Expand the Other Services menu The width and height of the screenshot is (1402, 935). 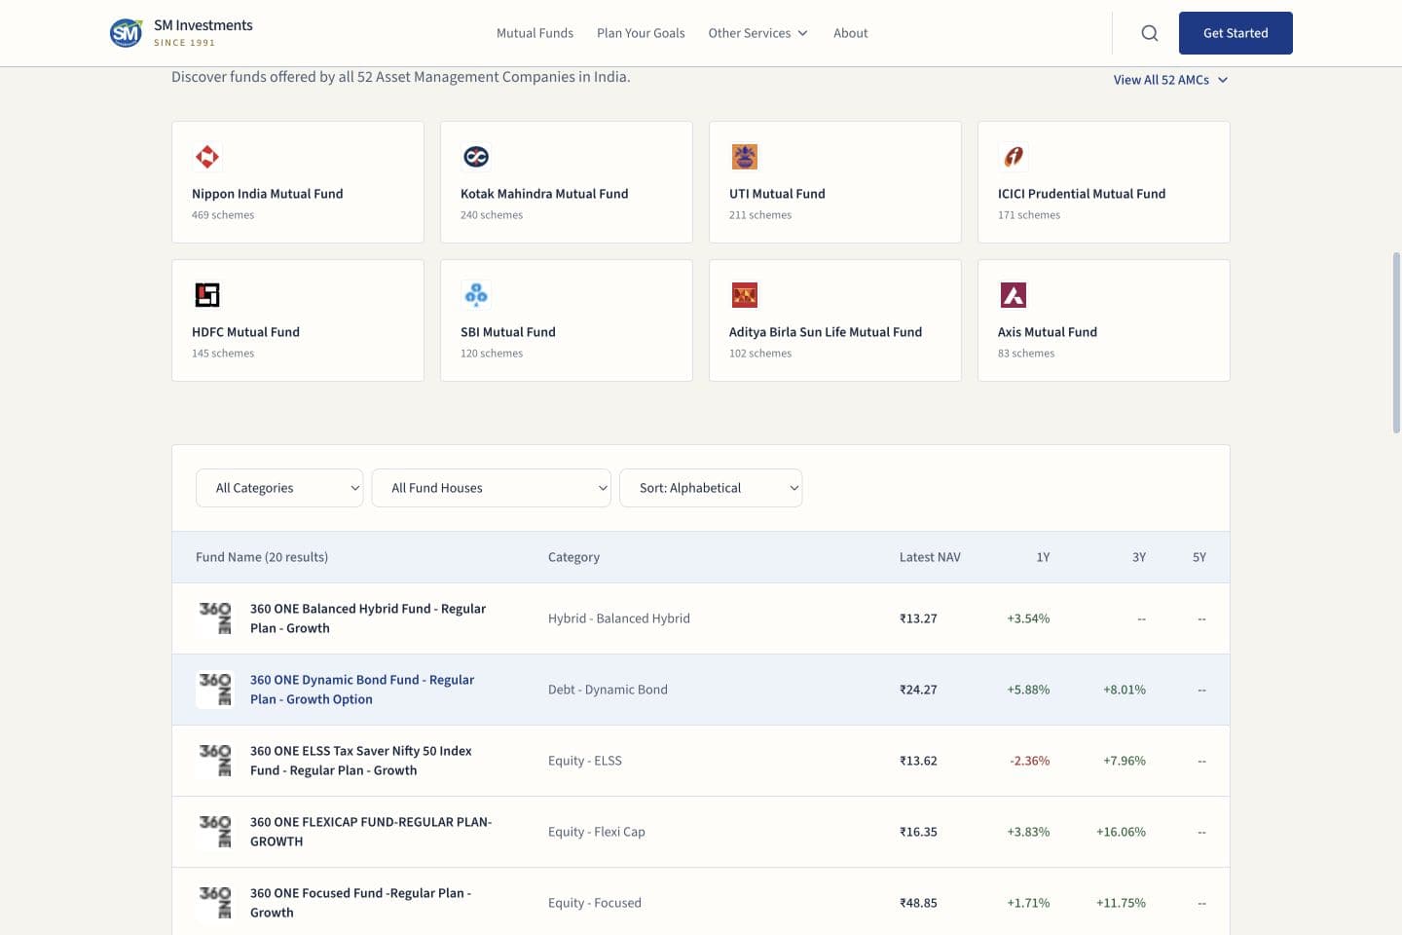(757, 33)
